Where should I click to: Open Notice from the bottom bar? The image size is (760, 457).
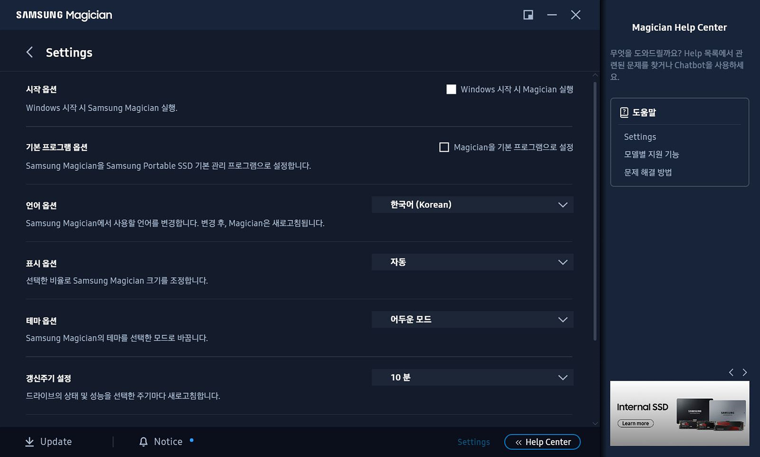pyautogui.click(x=161, y=442)
